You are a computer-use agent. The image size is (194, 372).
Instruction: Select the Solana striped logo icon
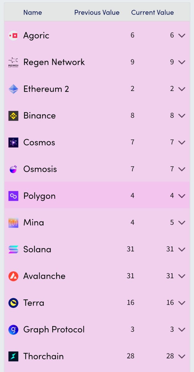click(13, 250)
